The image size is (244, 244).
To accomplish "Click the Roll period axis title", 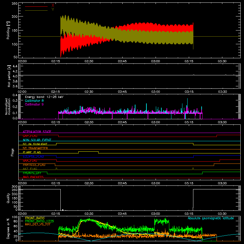I will point(9,76).
